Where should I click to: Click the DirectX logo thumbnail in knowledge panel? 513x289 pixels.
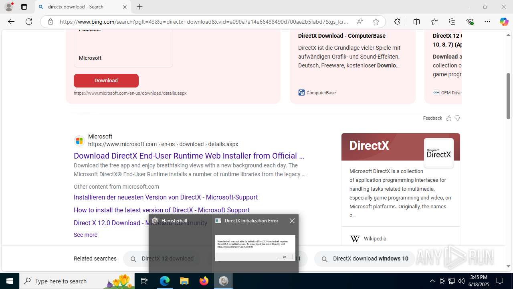(439, 153)
